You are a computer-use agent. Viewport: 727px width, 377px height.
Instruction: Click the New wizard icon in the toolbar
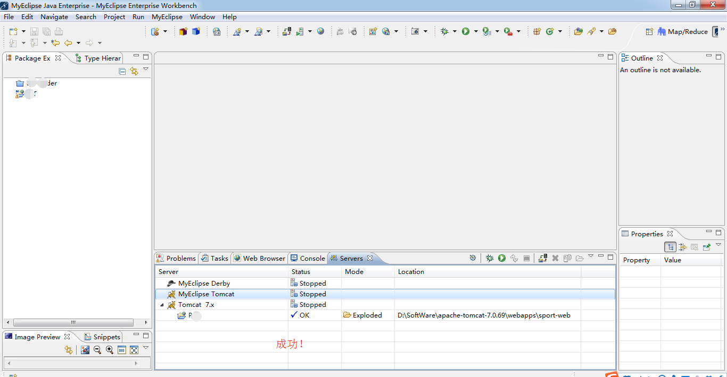coord(13,32)
